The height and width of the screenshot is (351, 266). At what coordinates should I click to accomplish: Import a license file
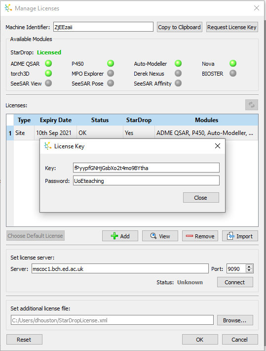(x=240, y=236)
